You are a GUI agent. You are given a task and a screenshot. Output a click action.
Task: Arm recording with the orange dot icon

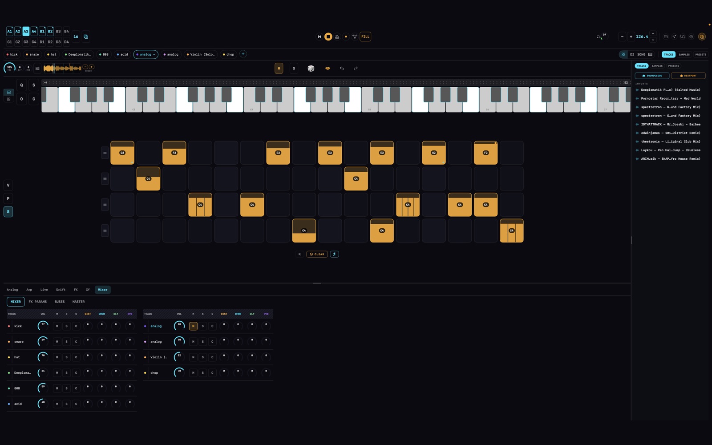click(346, 37)
